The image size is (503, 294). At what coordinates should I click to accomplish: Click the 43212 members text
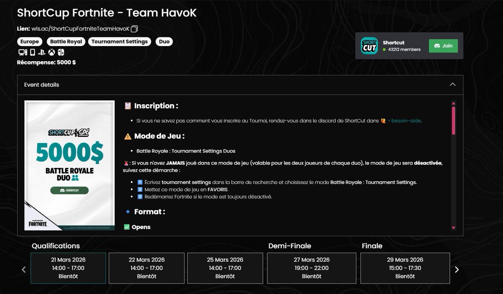[404, 49]
